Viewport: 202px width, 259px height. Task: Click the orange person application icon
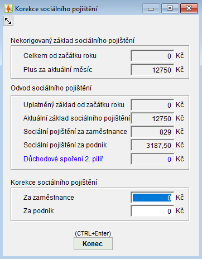[x=8, y=9]
